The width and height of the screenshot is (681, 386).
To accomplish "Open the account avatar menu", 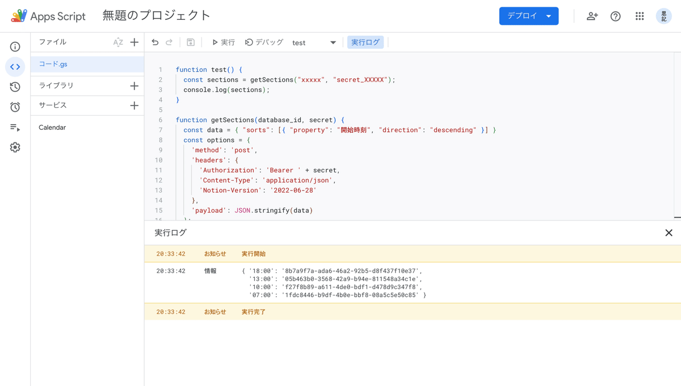I will coord(664,16).
